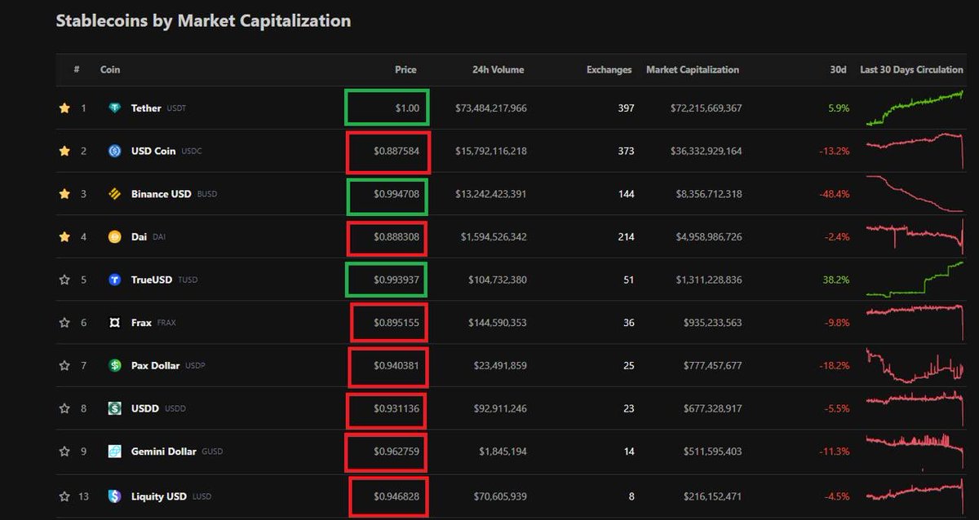This screenshot has height=520, width=979.
Task: Click the USD Coin logo icon
Action: pyautogui.click(x=115, y=151)
